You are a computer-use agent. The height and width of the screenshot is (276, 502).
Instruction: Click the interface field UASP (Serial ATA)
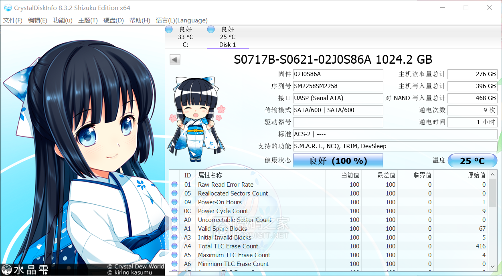click(338, 98)
